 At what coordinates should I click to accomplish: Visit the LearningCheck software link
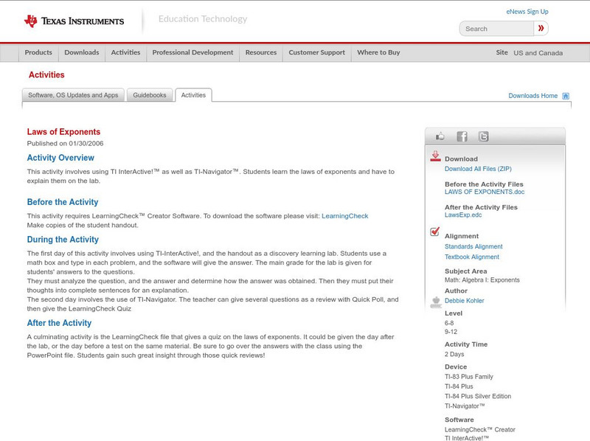(344, 216)
